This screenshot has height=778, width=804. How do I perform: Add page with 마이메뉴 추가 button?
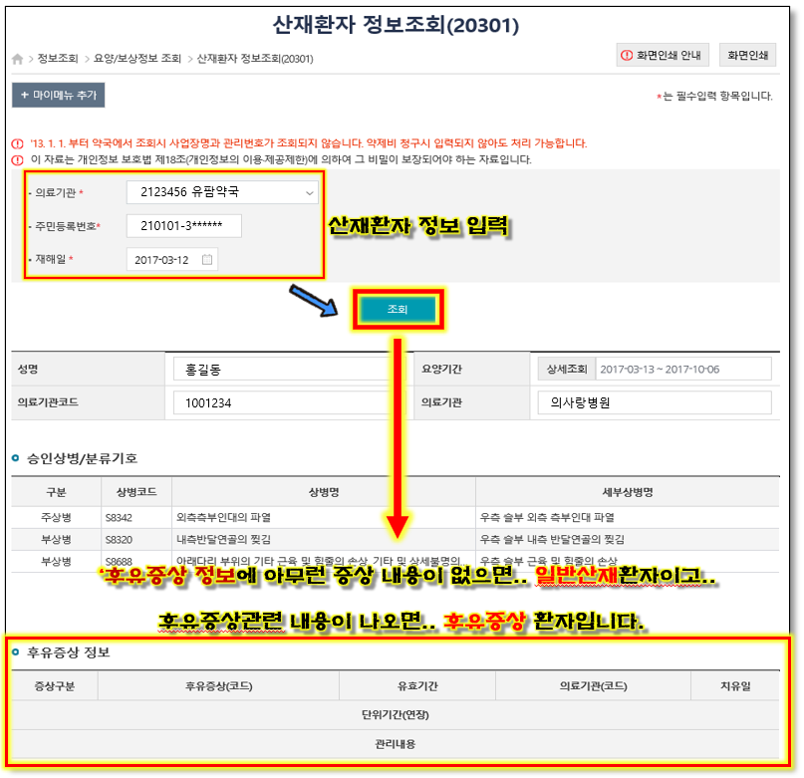tap(58, 96)
